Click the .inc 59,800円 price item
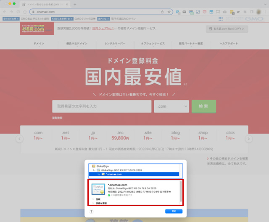 click(120, 135)
